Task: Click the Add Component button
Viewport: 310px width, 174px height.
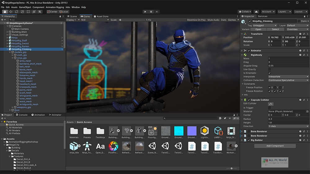Action: pyautogui.click(x=275, y=146)
